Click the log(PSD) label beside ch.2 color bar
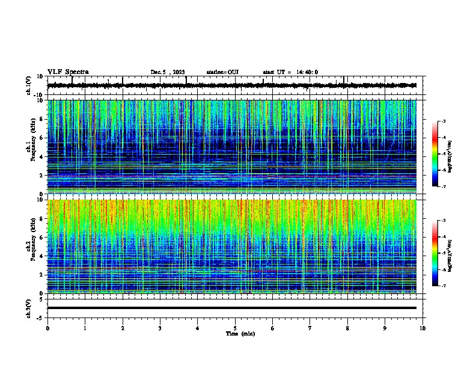Image resolution: width=476 pixels, height=368 pixels. (x=450, y=256)
